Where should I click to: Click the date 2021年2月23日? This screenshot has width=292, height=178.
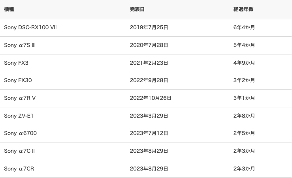pyautogui.click(x=149, y=63)
